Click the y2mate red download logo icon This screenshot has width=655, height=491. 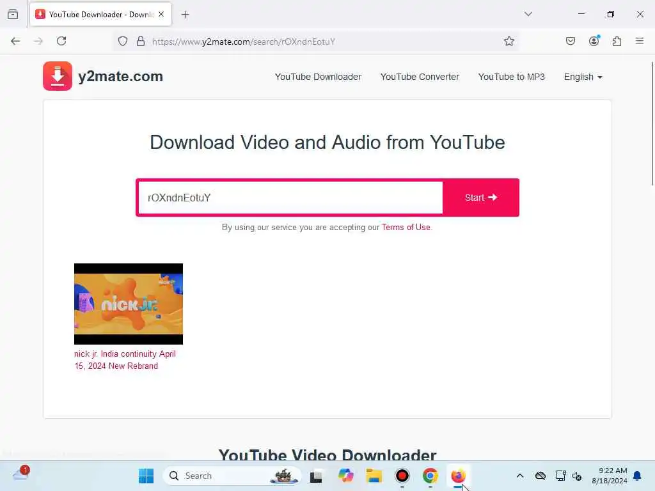pos(57,76)
